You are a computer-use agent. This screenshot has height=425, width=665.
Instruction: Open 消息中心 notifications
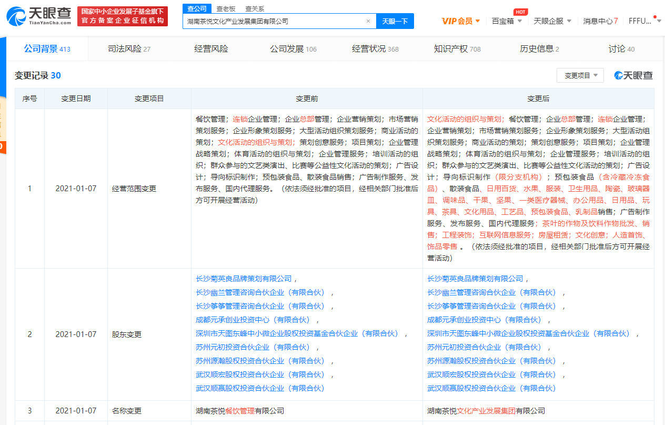point(600,21)
